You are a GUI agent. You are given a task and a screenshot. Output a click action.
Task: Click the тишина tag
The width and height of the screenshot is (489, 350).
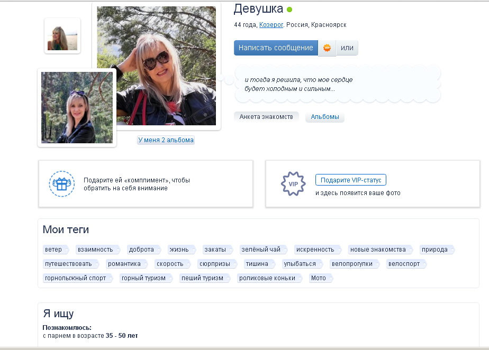(259, 264)
